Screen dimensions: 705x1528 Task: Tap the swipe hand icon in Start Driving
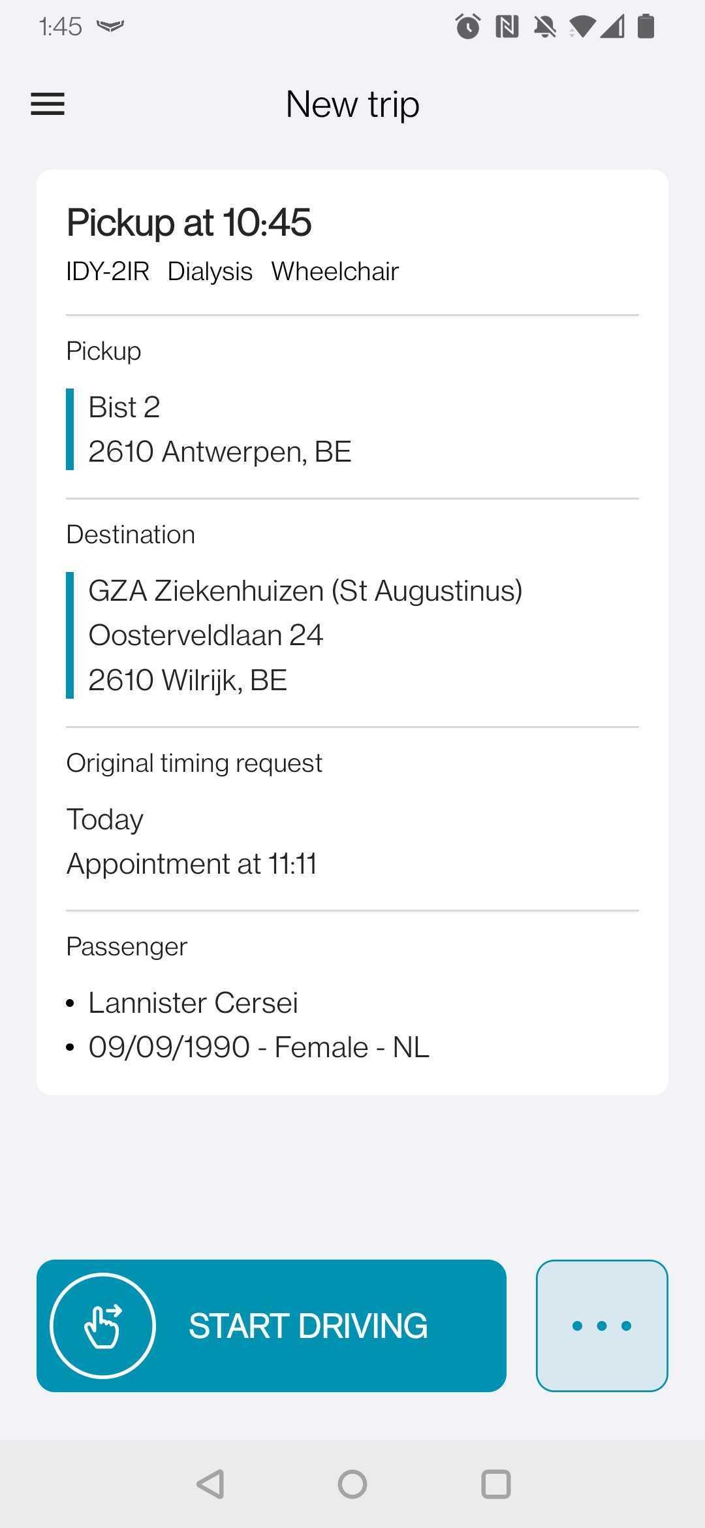click(x=102, y=1326)
